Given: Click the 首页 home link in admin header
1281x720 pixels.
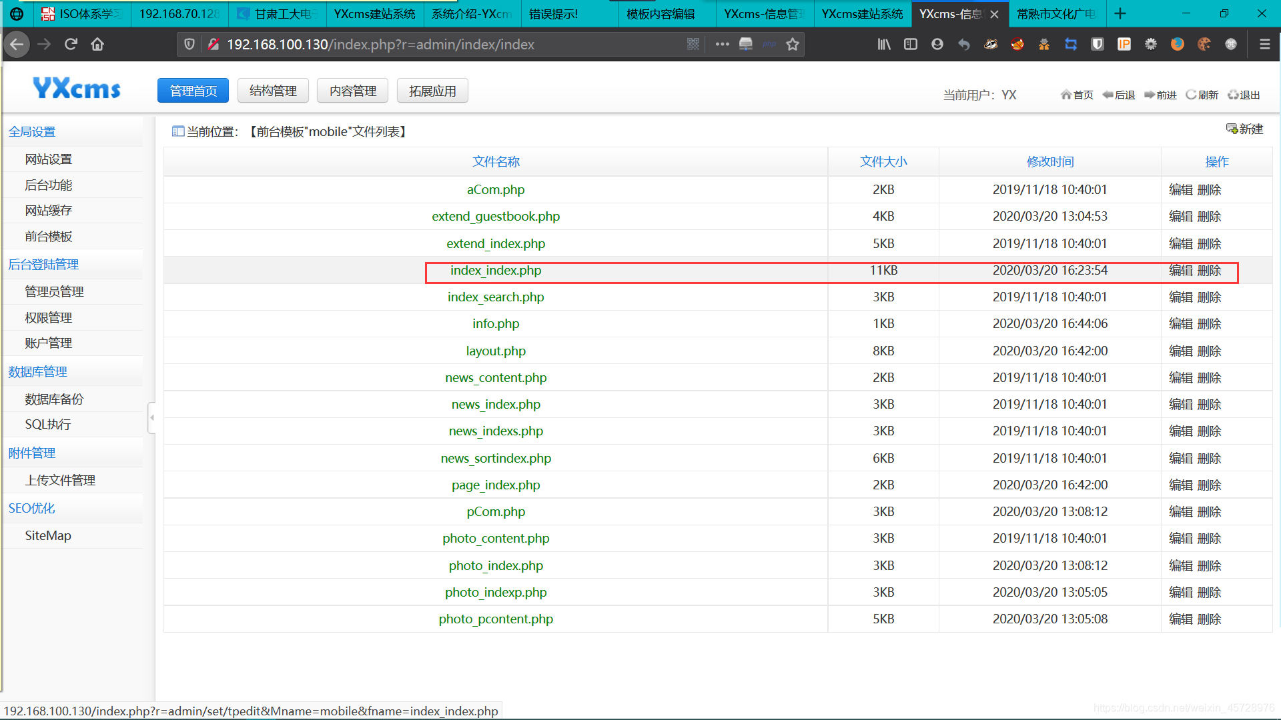Looking at the screenshot, I should coord(1077,95).
